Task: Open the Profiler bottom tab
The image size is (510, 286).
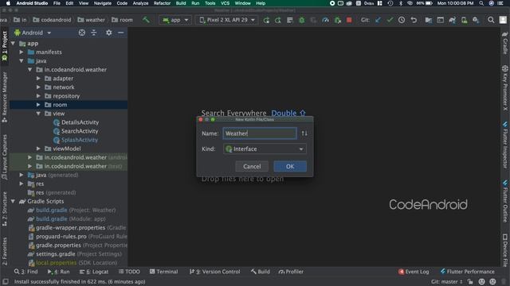Action: [291, 272]
